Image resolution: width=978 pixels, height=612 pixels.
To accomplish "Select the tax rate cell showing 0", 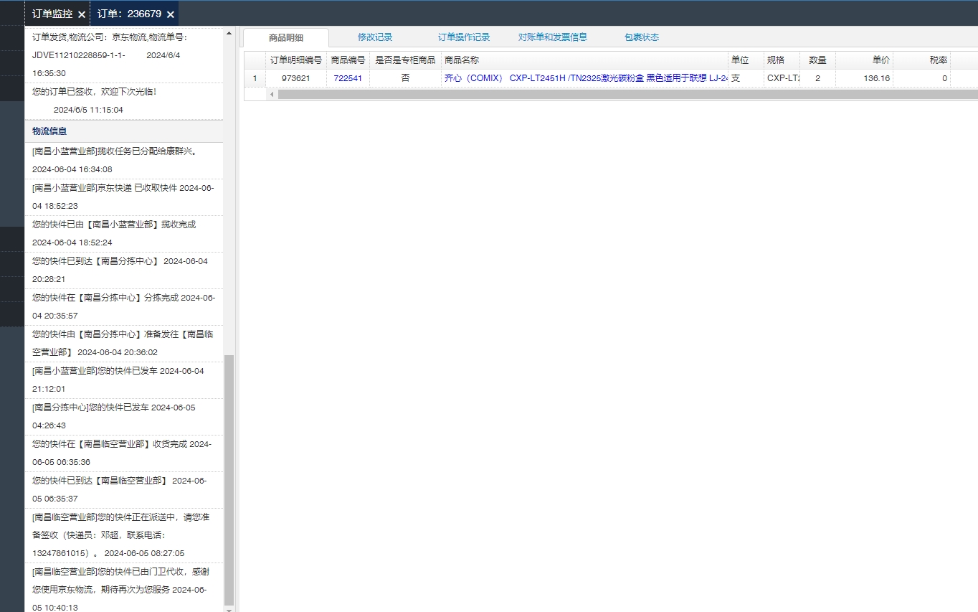I will [x=921, y=78].
